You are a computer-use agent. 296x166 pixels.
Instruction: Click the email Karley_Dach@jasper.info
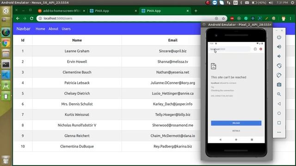click(x=173, y=104)
